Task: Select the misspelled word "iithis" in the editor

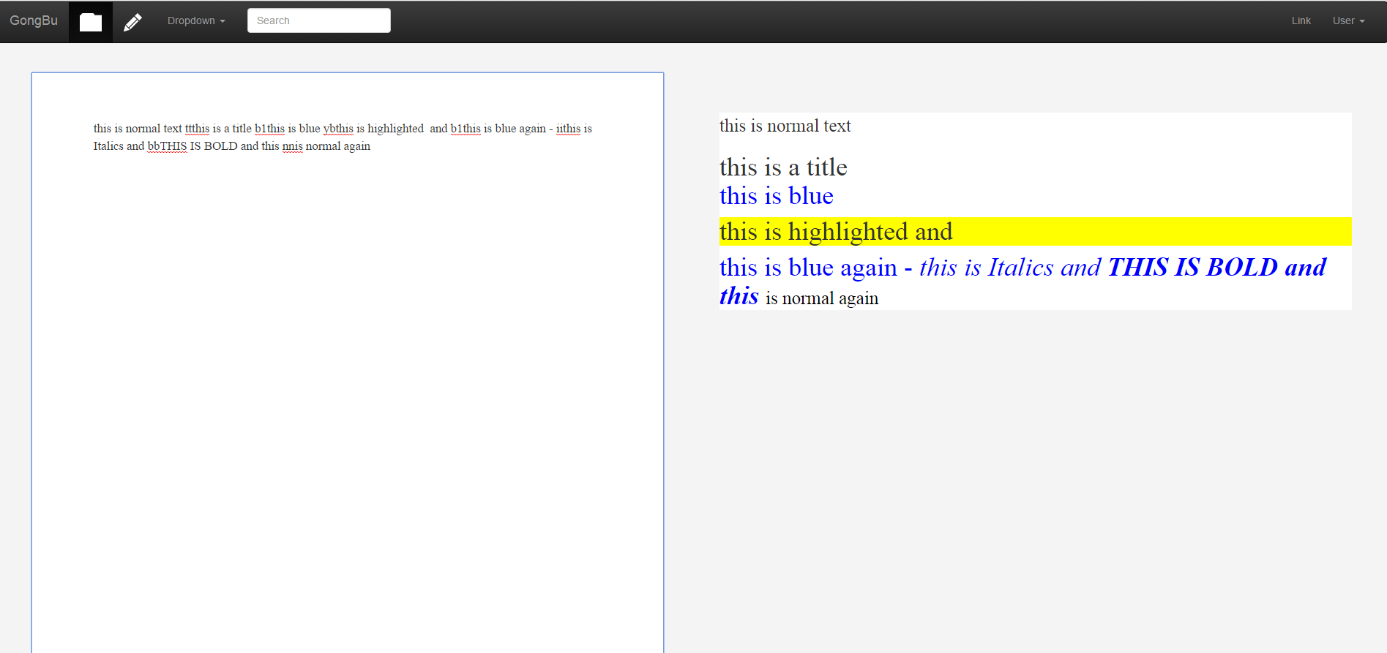Action: pos(568,129)
